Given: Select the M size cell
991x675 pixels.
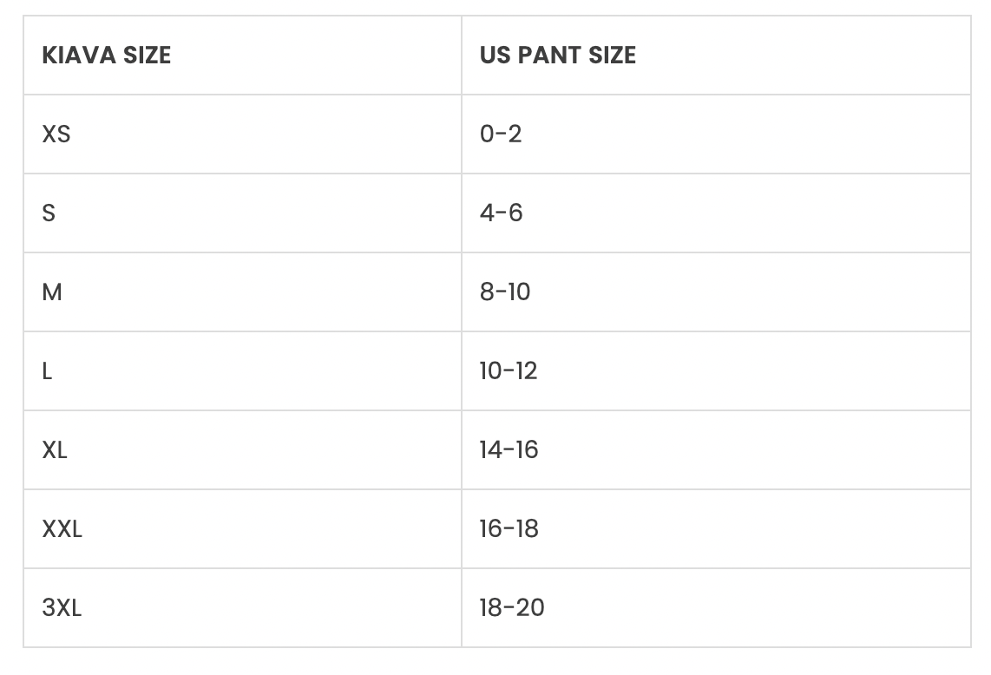Looking at the screenshot, I should point(52,292).
